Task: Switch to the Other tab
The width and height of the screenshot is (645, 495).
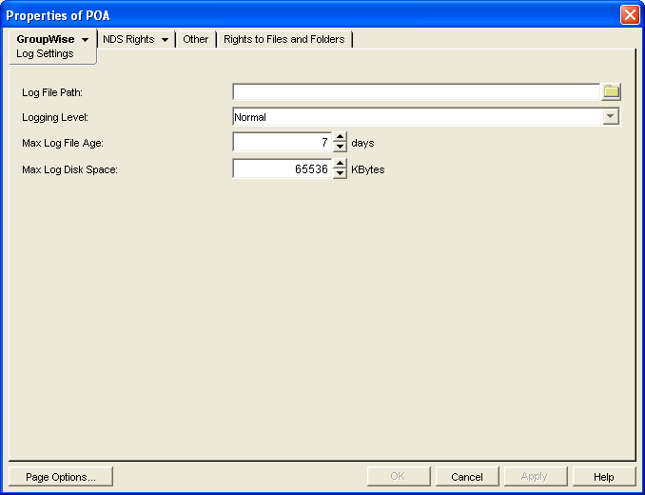Action: coord(195,39)
